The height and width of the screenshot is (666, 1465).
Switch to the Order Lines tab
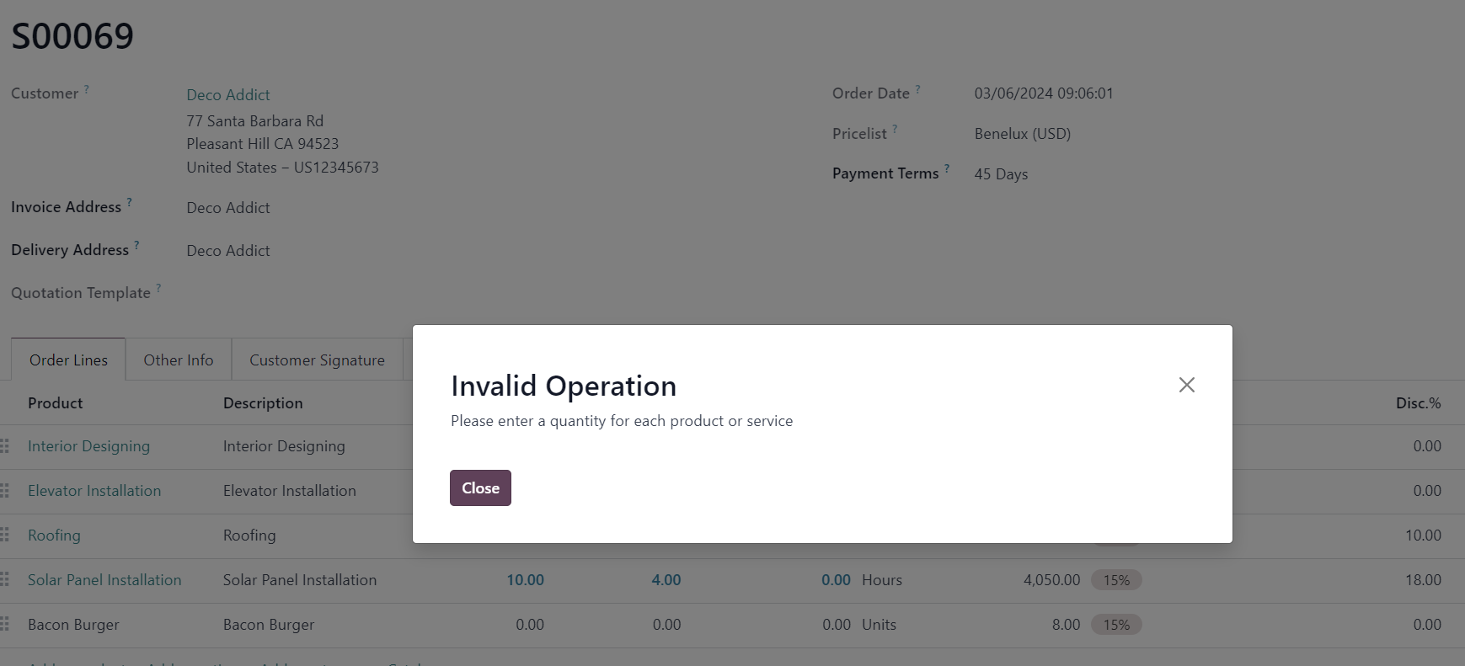pos(68,360)
